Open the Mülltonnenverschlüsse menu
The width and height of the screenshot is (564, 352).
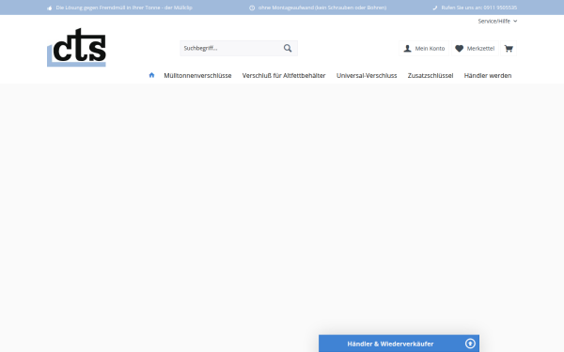coord(197,75)
